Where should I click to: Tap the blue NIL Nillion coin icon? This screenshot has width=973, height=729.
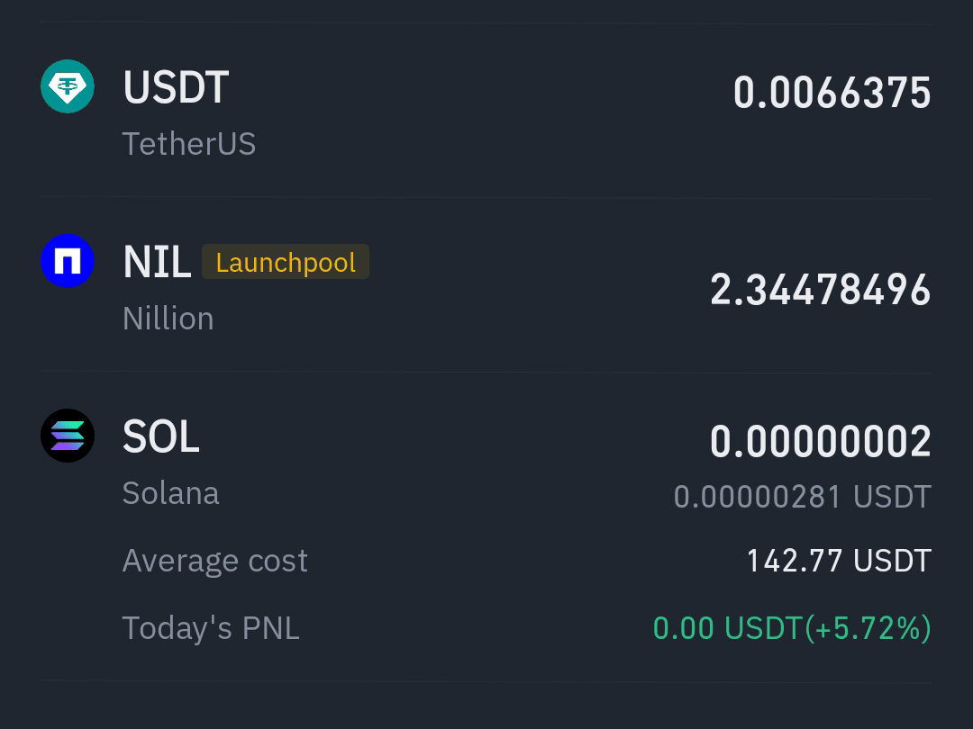click(68, 261)
